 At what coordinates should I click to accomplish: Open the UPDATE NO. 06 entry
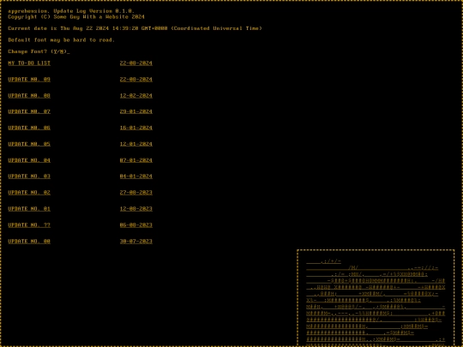pyautogui.click(x=29, y=128)
